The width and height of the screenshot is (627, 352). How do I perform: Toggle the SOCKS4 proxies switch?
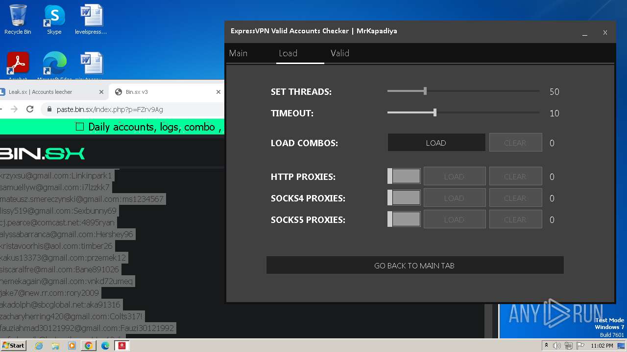click(404, 198)
